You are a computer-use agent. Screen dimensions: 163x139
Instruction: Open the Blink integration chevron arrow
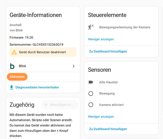(x=73, y=66)
